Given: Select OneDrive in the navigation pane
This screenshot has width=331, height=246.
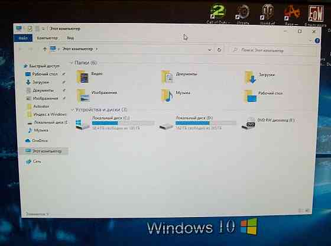Looking at the screenshot, I should point(36,140).
